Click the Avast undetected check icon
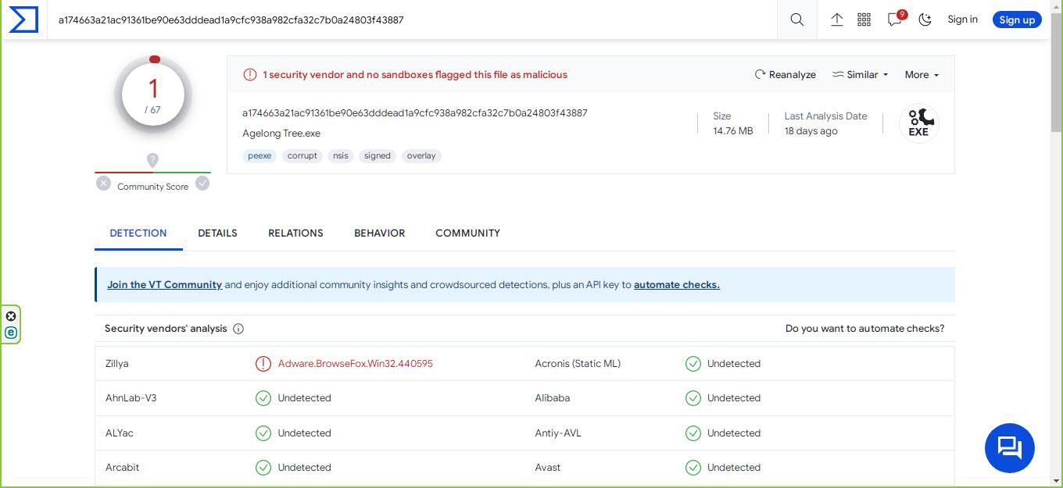Viewport: 1063px width, 488px height. pyautogui.click(x=693, y=468)
